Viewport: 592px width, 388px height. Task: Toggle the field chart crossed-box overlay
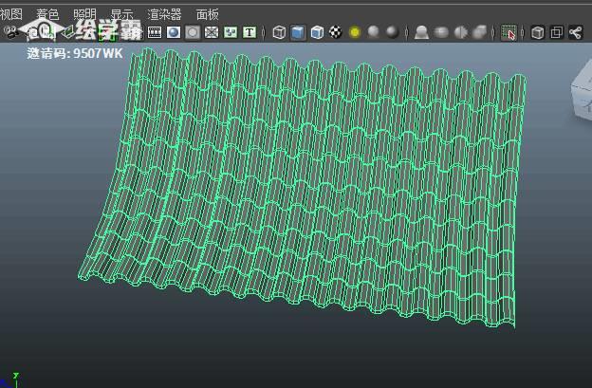[x=212, y=32]
